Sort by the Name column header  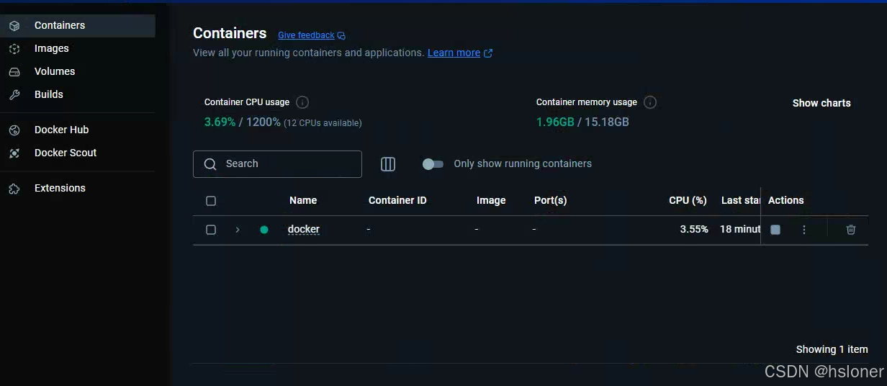(x=303, y=200)
